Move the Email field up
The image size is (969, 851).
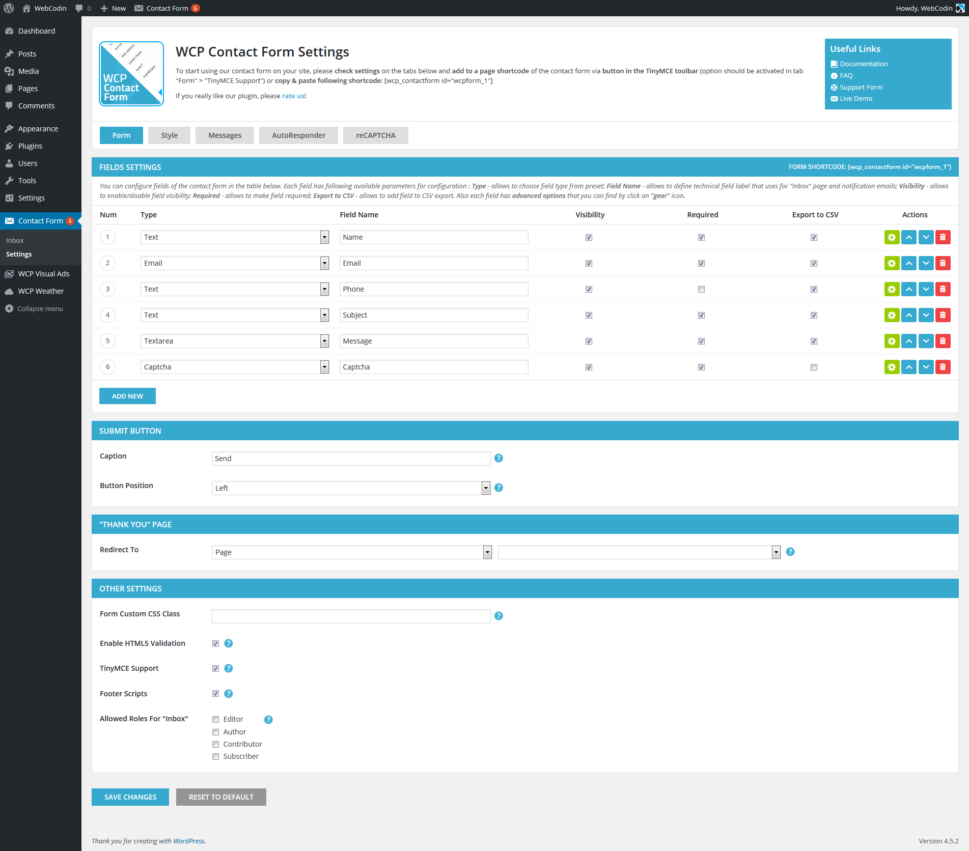(x=909, y=263)
